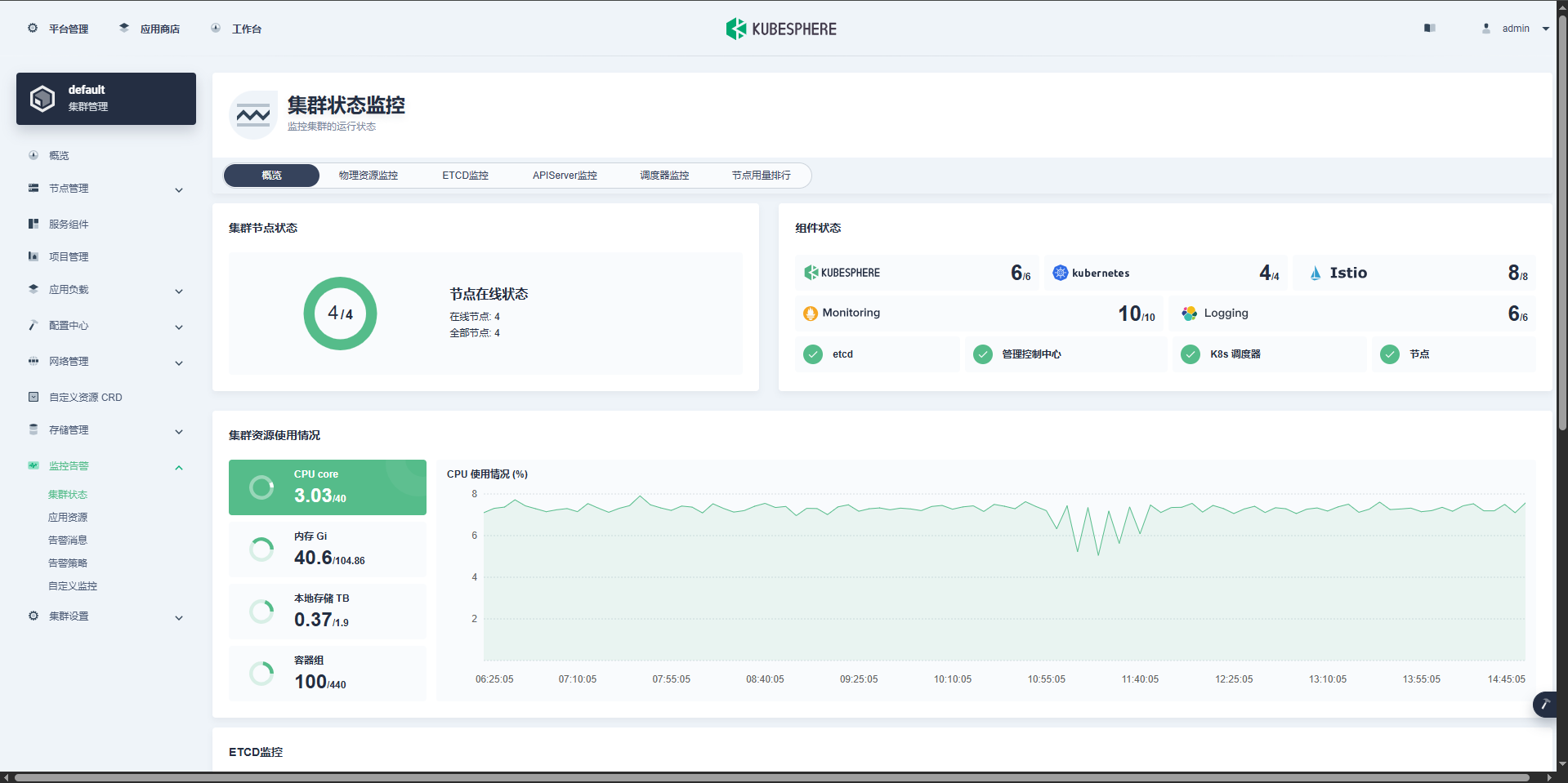
Task: Click the etcd green check icon
Action: (813, 354)
